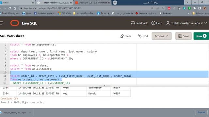209x117 pixels.
Task: Close the Etqan-Academy tab
Action: (71, 3)
